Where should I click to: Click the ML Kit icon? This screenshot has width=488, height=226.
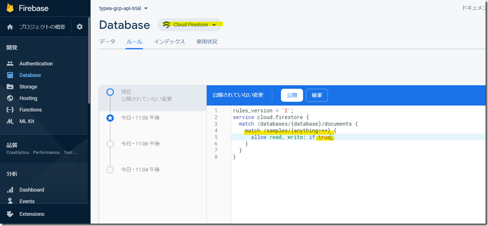coord(10,121)
